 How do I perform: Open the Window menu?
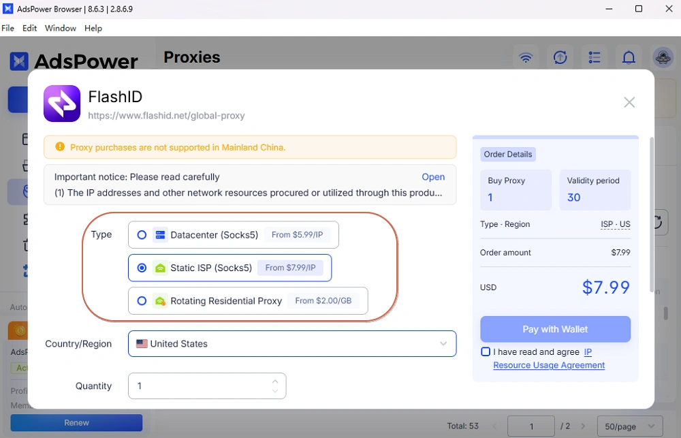(61, 28)
